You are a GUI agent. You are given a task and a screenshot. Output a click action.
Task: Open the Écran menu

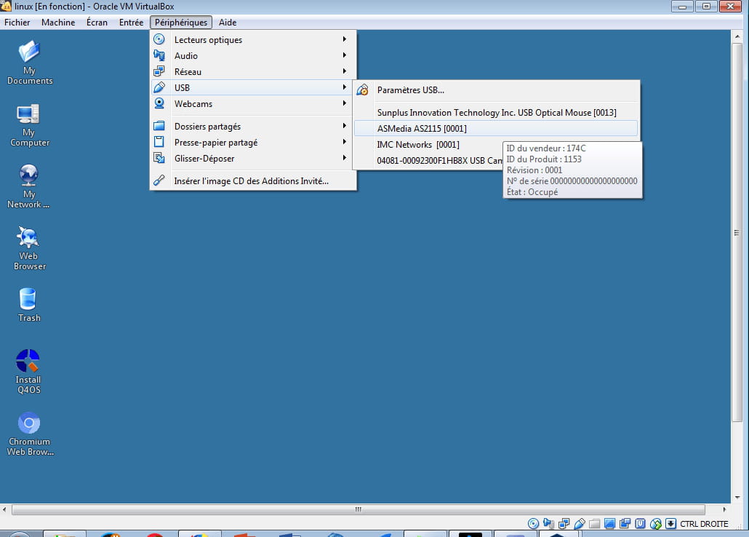(x=97, y=23)
